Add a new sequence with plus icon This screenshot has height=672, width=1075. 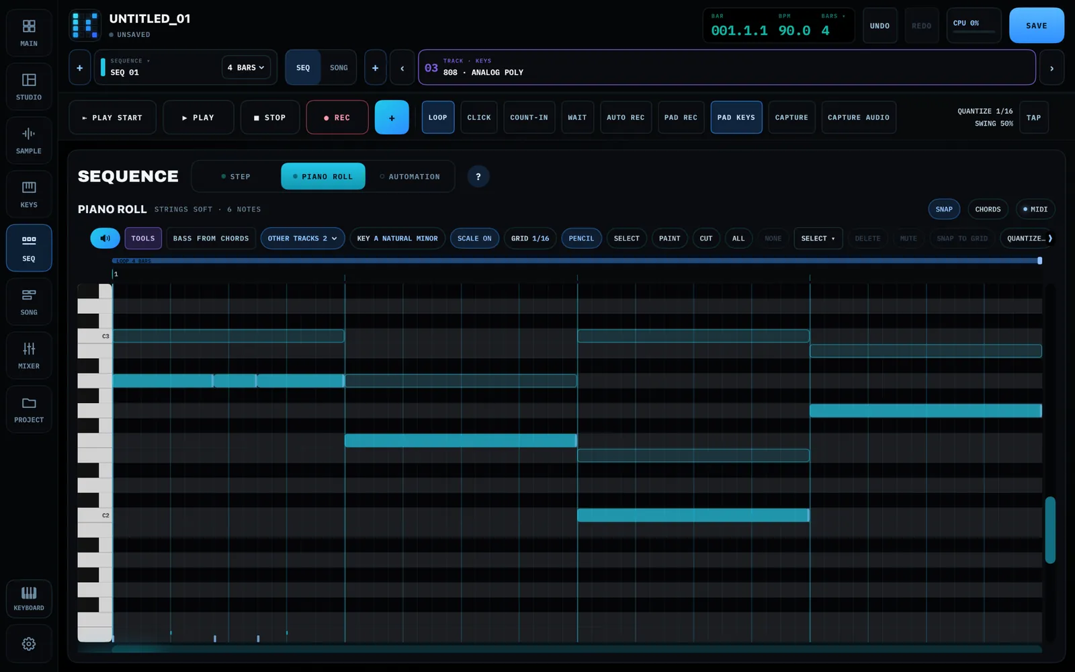[x=79, y=67]
